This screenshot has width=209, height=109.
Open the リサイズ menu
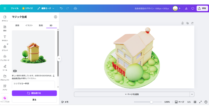click(x=28, y=8)
